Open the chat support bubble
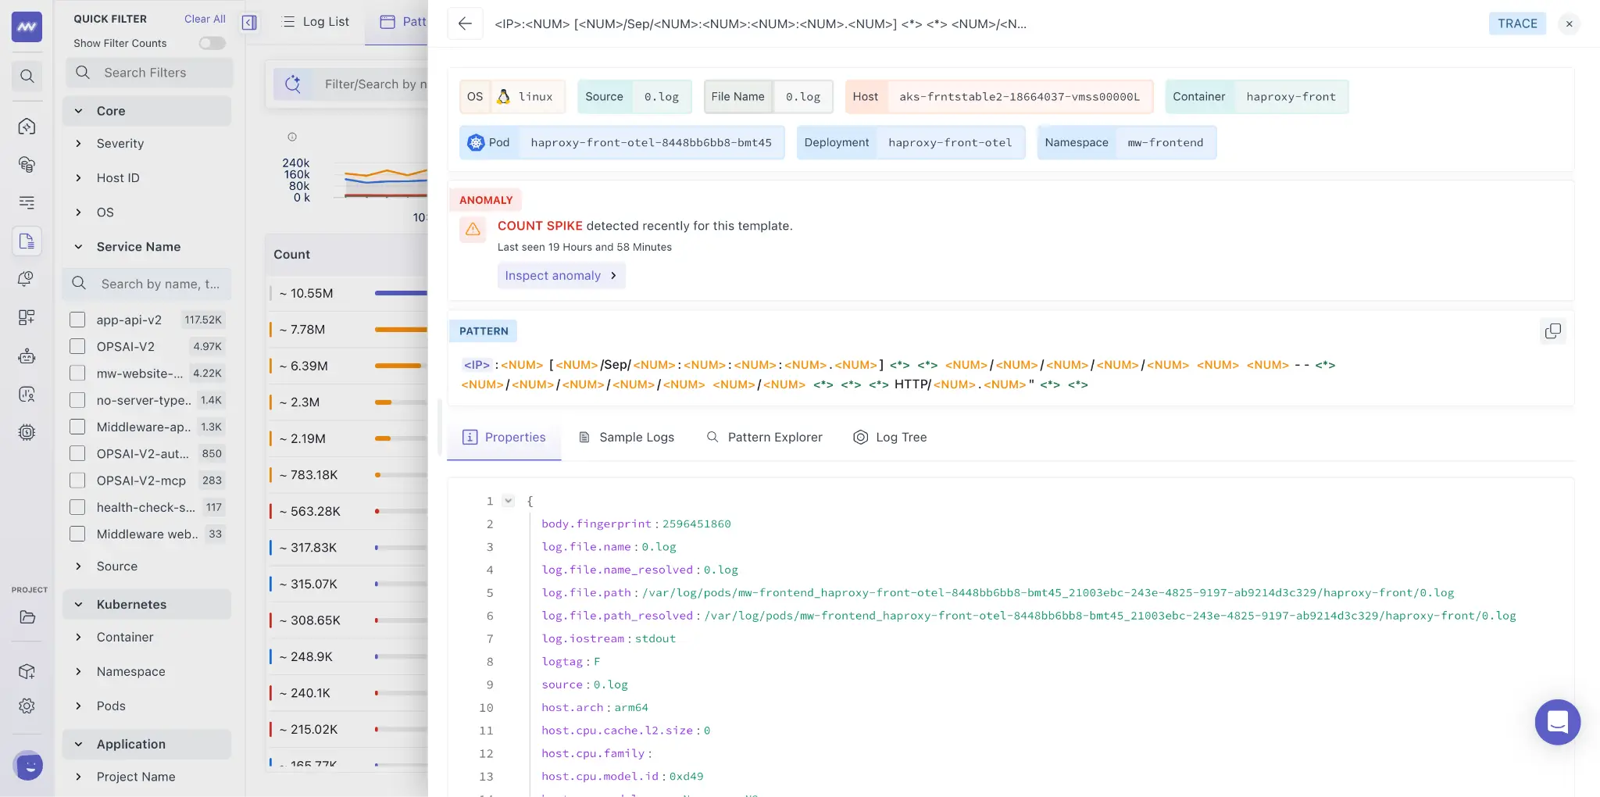Image resolution: width=1600 pixels, height=797 pixels. [x=1557, y=722]
